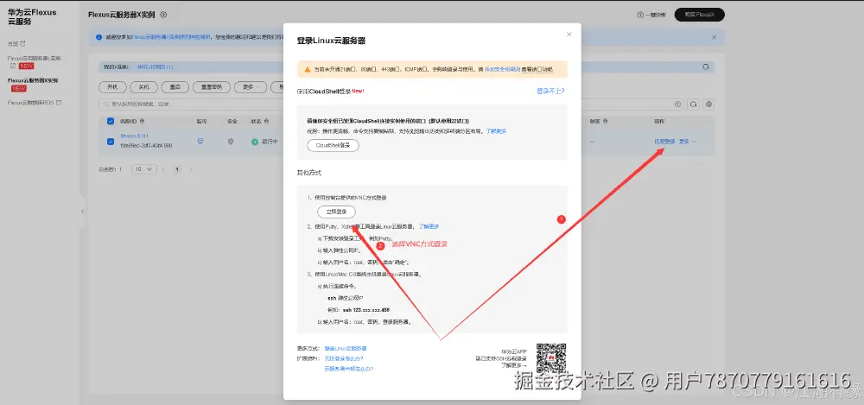Open Flexus应用服务器L实例 in sidebar
Screen dimensions: 864x405
tap(35, 57)
